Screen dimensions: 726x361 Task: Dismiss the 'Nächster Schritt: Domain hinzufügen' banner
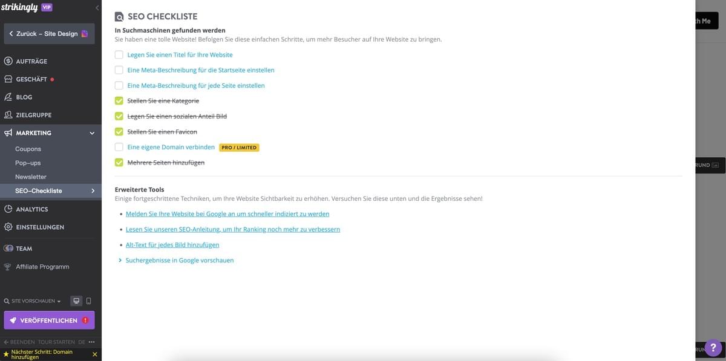click(x=94, y=354)
